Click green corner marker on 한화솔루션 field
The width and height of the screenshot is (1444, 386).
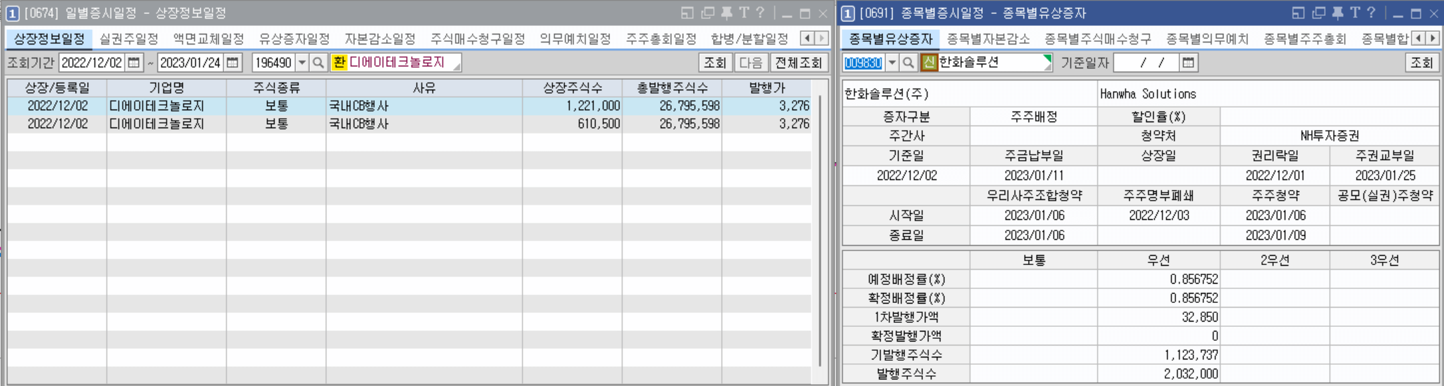(x=1048, y=58)
